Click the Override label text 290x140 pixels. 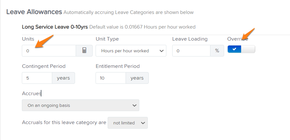coord(238,39)
